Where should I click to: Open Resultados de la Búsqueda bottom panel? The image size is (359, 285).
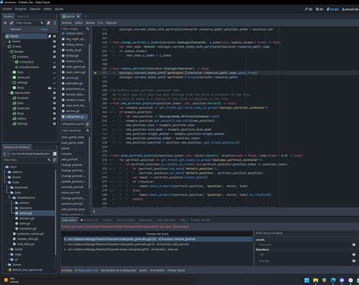click(118, 271)
